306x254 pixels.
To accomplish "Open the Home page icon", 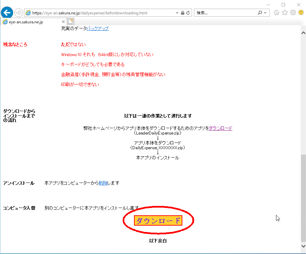I will (x=277, y=12).
